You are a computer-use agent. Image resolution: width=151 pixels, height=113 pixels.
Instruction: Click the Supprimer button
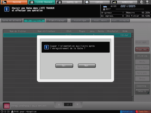pyautogui.click(x=142, y=49)
